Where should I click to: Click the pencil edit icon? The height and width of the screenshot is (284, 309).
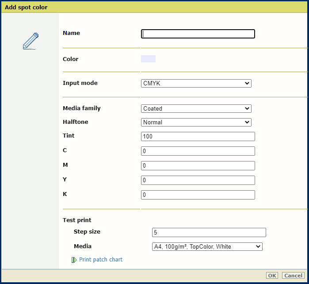pos(31,41)
